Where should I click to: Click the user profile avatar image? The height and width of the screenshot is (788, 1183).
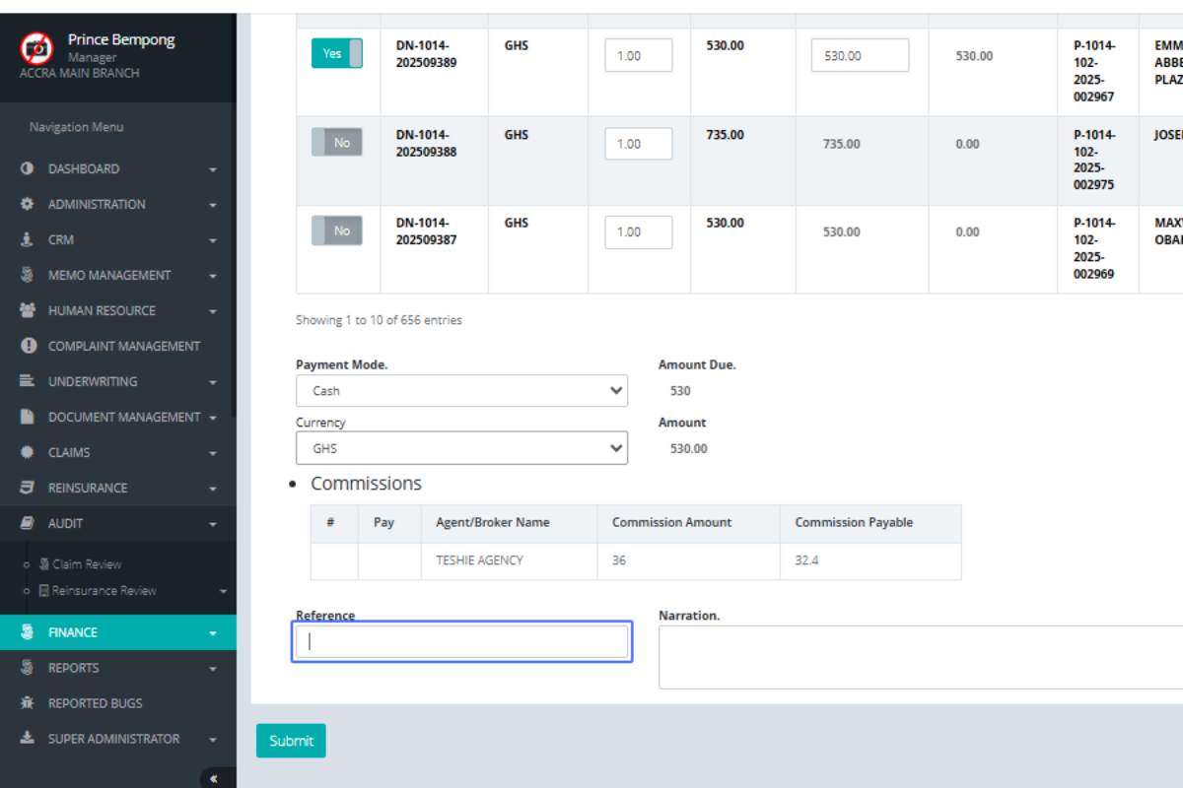(37, 48)
